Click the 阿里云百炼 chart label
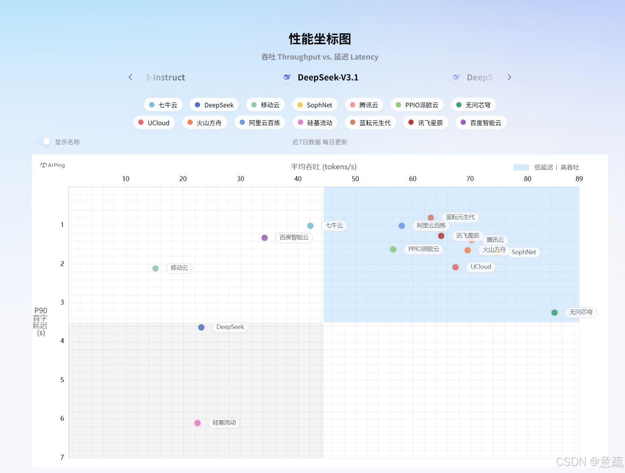 431,225
